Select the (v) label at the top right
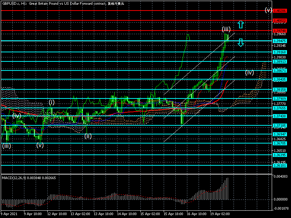Screen dimensions: 291x218 (x=268, y=10)
